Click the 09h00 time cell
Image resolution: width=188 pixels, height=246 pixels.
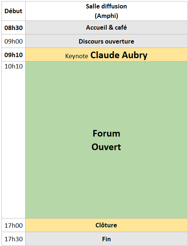point(14,41)
